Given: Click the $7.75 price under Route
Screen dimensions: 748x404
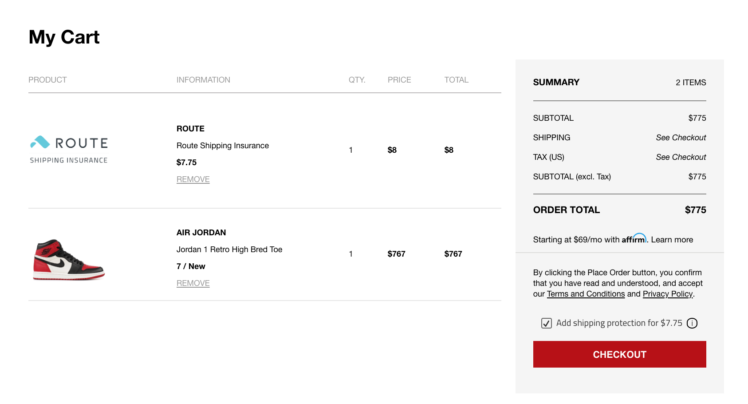Looking at the screenshot, I should [186, 162].
